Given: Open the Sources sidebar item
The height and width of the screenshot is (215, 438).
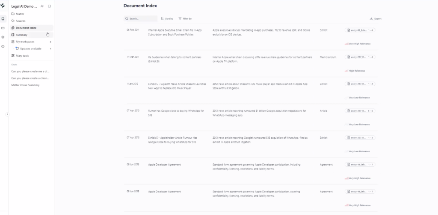Looking at the screenshot, I should (31, 21).
